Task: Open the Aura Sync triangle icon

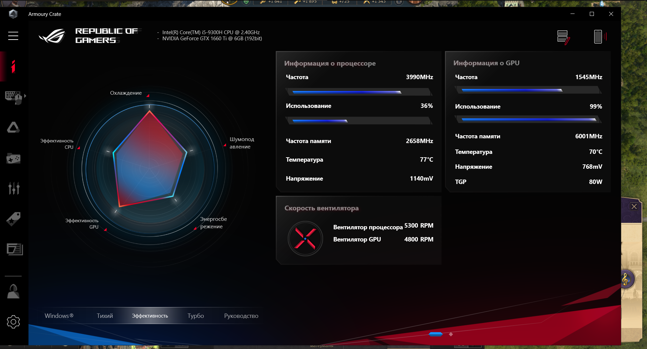Action: coord(13,127)
